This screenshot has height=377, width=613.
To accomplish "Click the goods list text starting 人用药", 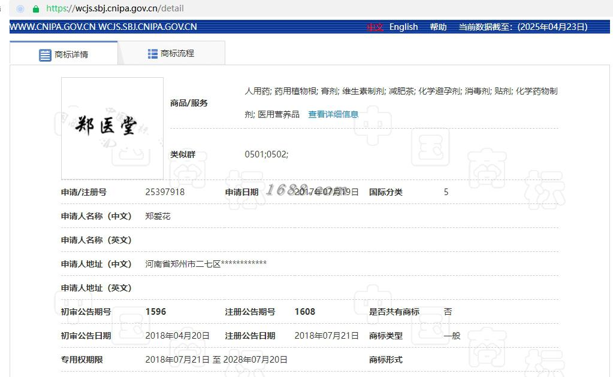I will click(x=401, y=103).
